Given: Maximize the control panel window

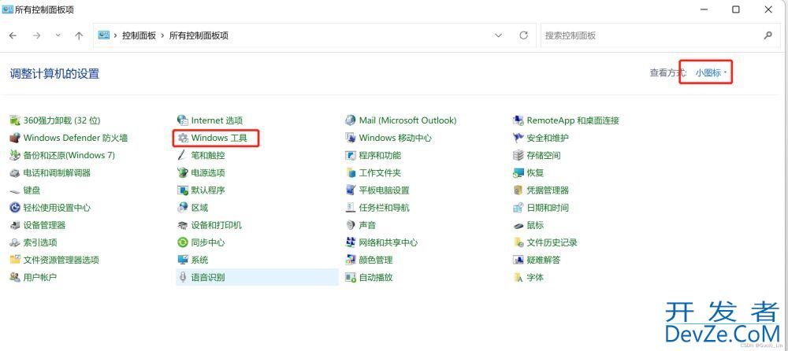Looking at the screenshot, I should 736,9.
